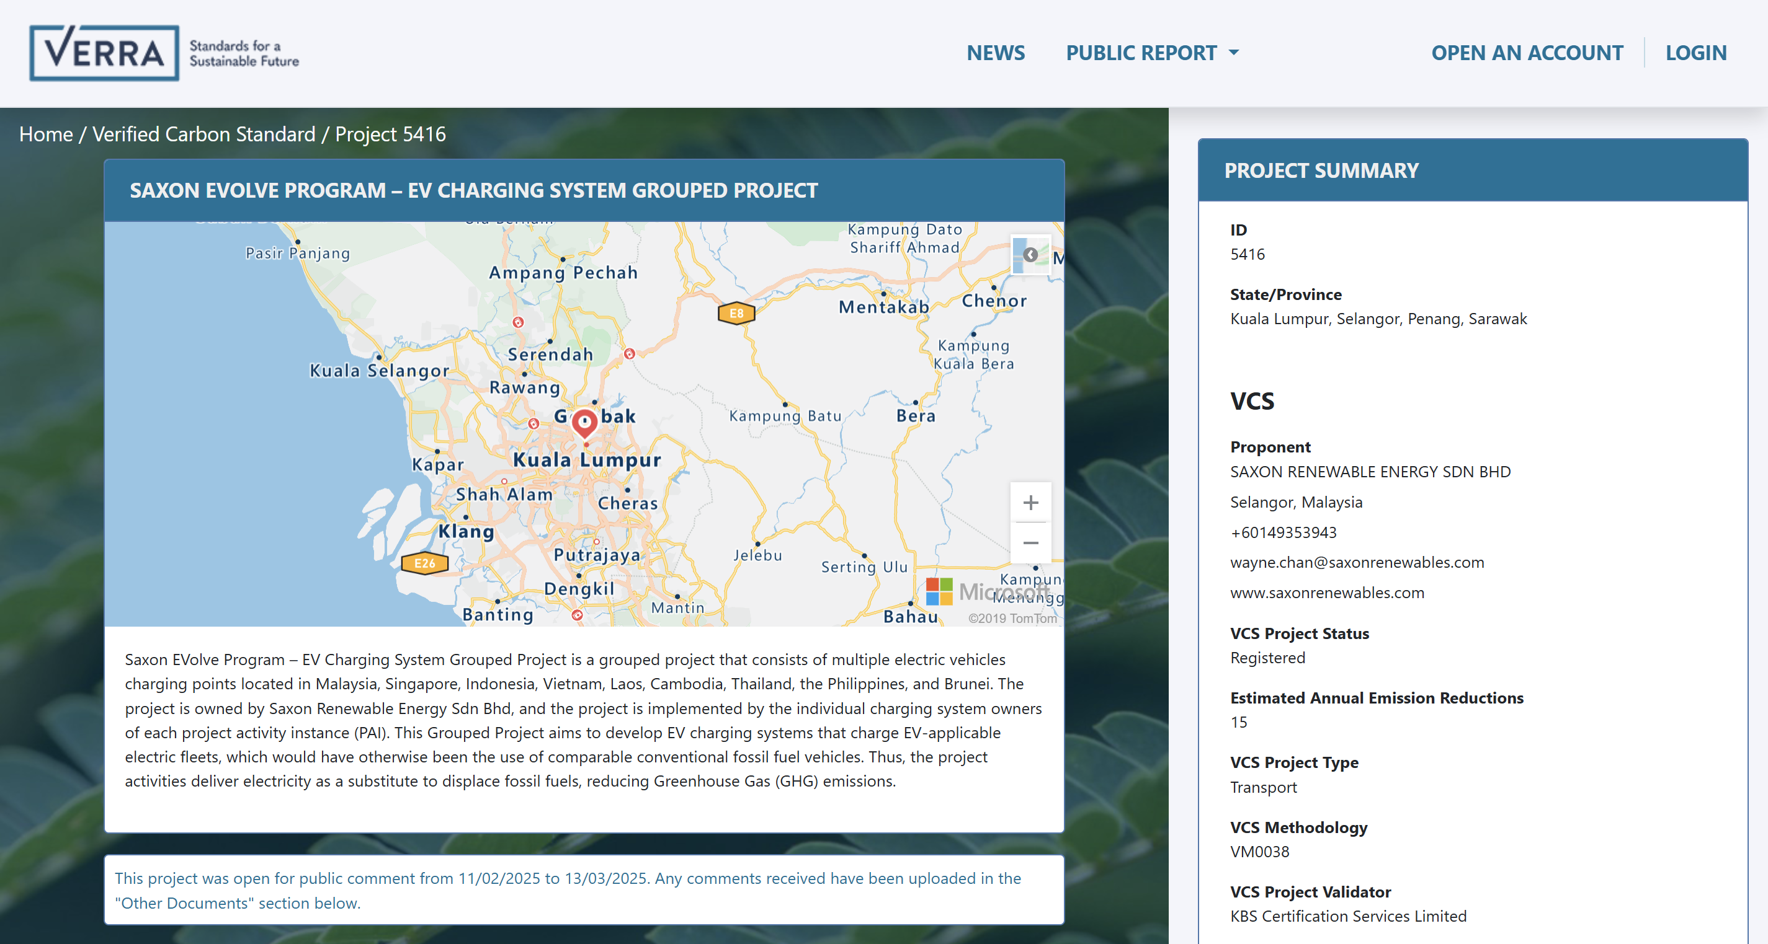This screenshot has width=1768, height=944.
Task: Select methodology value VM0038
Action: coord(1259,852)
